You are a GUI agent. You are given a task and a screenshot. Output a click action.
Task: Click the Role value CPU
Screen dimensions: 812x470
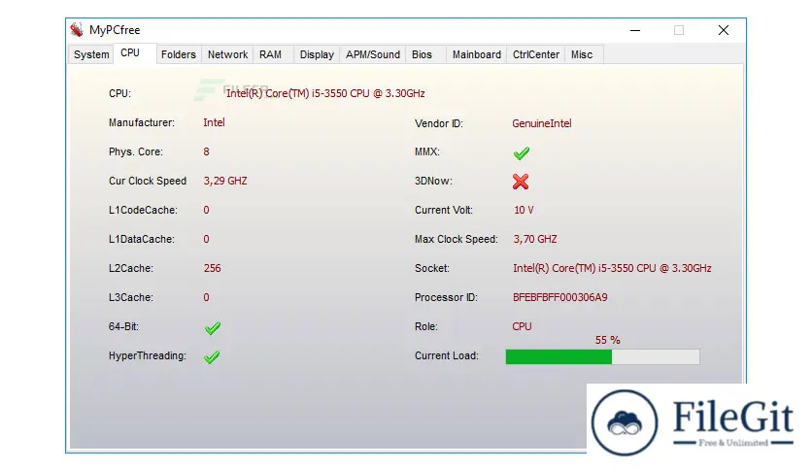522,326
